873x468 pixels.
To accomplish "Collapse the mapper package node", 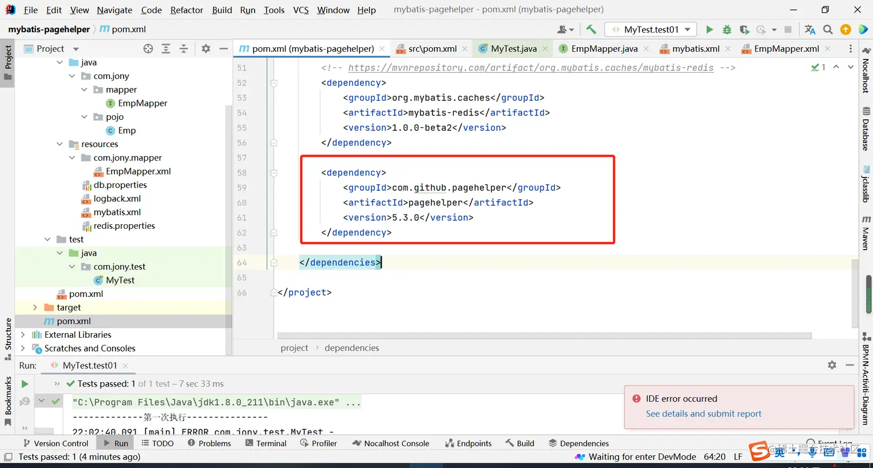I will tap(84, 90).
